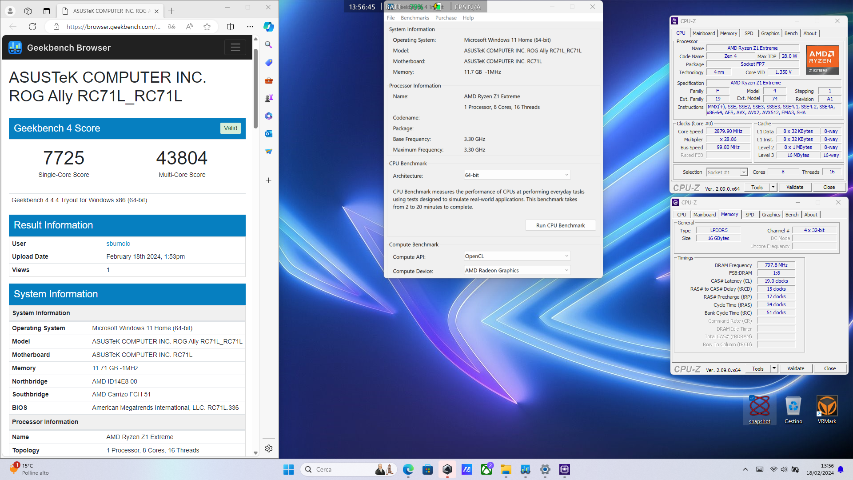Image resolution: width=853 pixels, height=480 pixels.
Task: Expand the Architecture 64-bit dropdown
Action: 517,175
